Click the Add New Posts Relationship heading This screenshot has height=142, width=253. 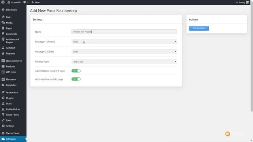[x=53, y=11]
